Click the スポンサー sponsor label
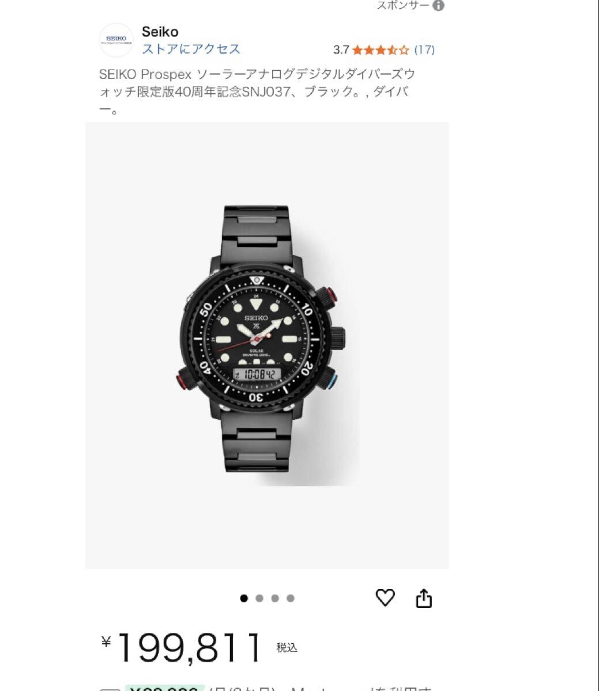The height and width of the screenshot is (691, 599). coord(403,5)
